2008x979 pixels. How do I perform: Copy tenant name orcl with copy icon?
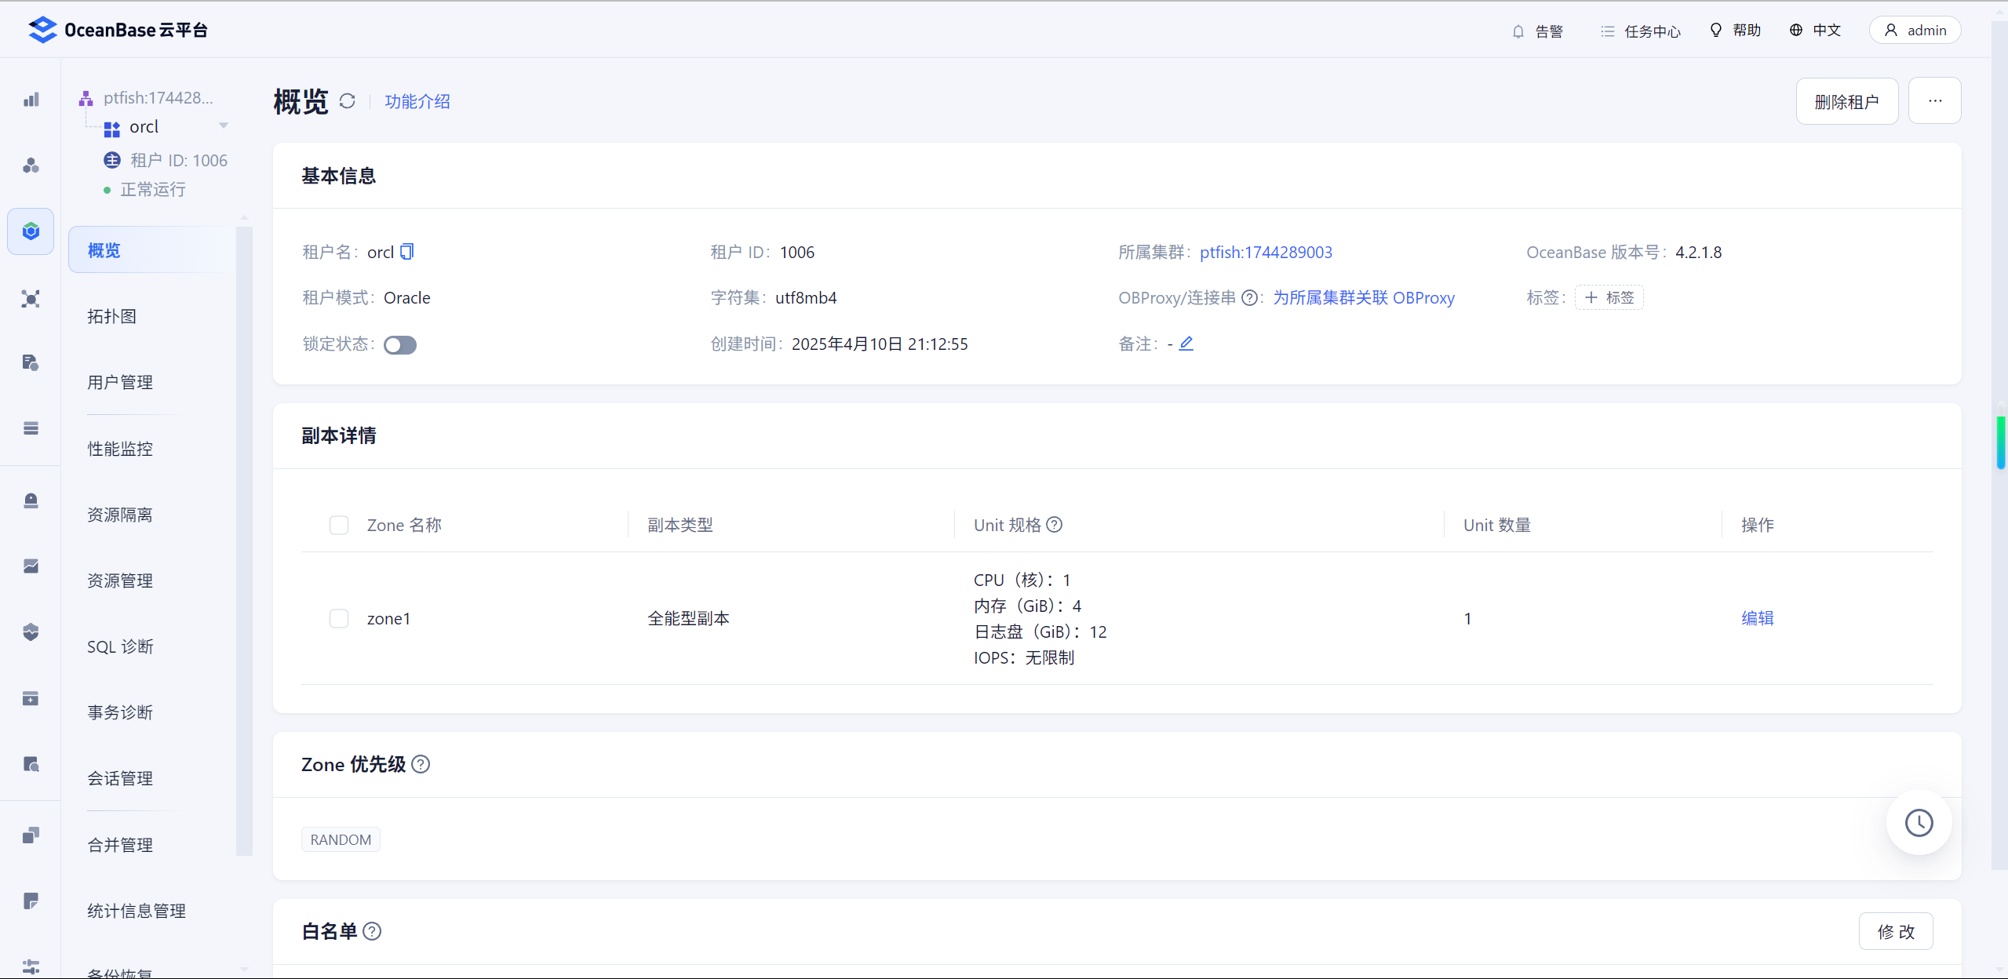407,252
